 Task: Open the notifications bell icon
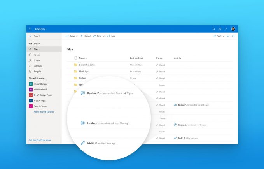tap(213, 29)
